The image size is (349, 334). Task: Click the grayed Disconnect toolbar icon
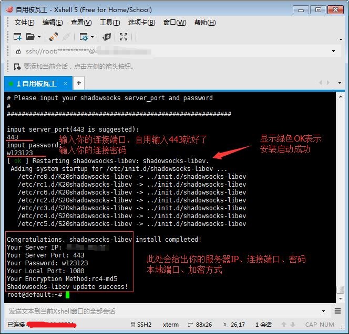(x=66, y=37)
